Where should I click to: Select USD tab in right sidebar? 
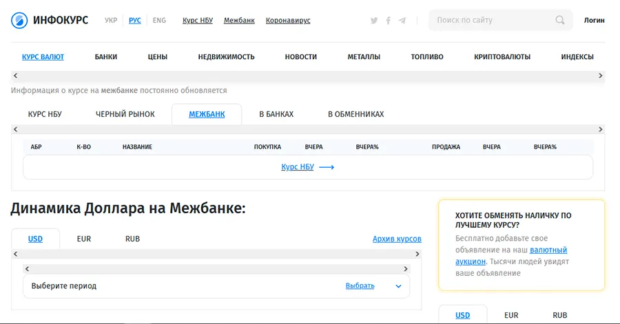463,315
